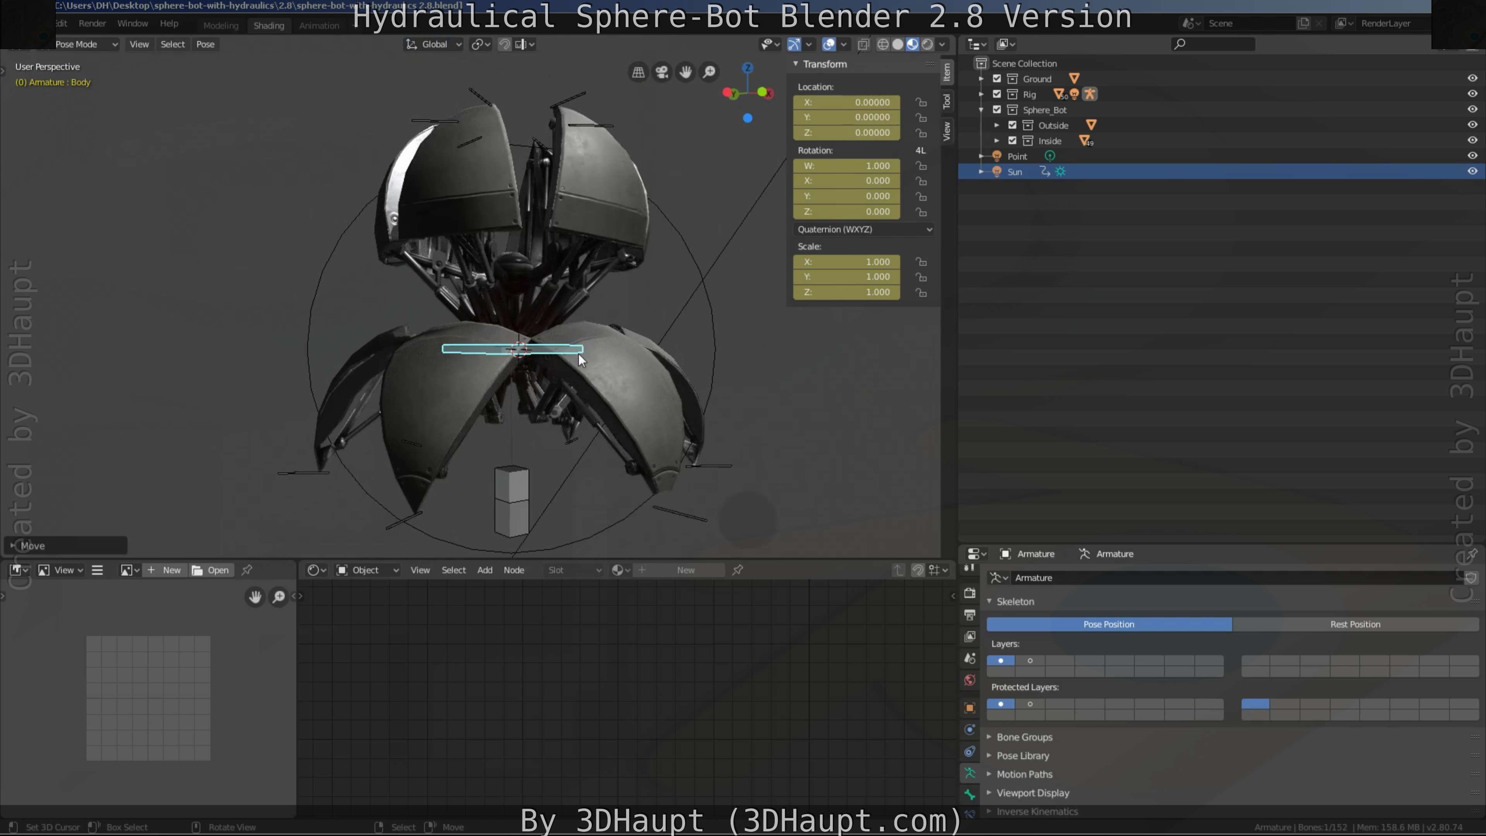Toggle the Sphere_Bot collection checkbox
The image size is (1486, 836).
click(x=997, y=110)
